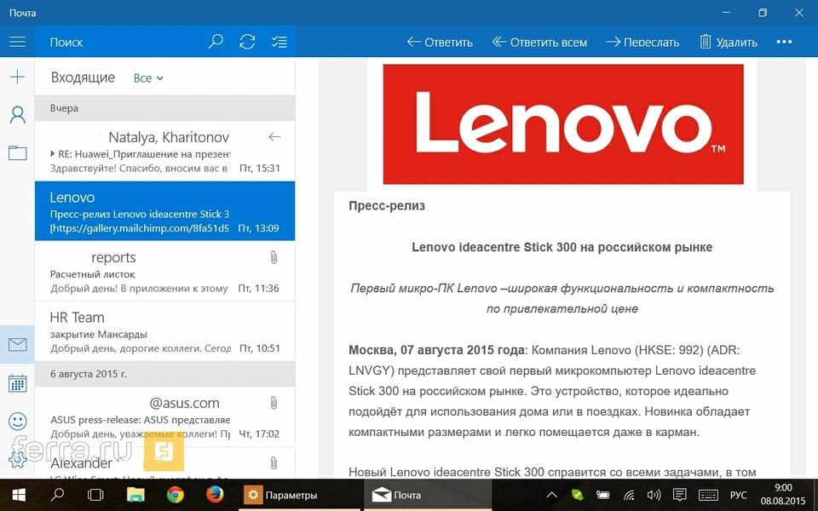Viewport: 818px width, 511px height.
Task: Click Lenovo logo image in email
Action: click(x=563, y=124)
